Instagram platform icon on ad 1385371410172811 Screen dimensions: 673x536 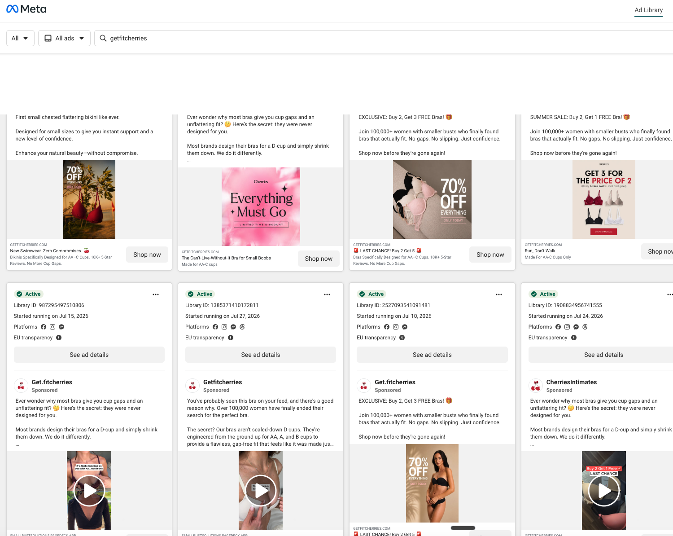[x=224, y=327]
